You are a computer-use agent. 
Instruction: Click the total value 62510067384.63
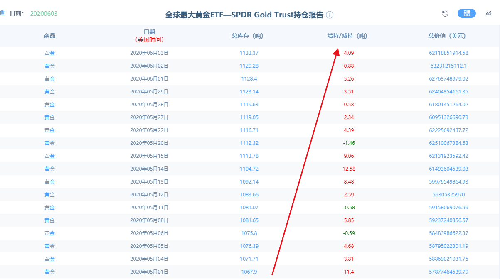tap(448, 143)
